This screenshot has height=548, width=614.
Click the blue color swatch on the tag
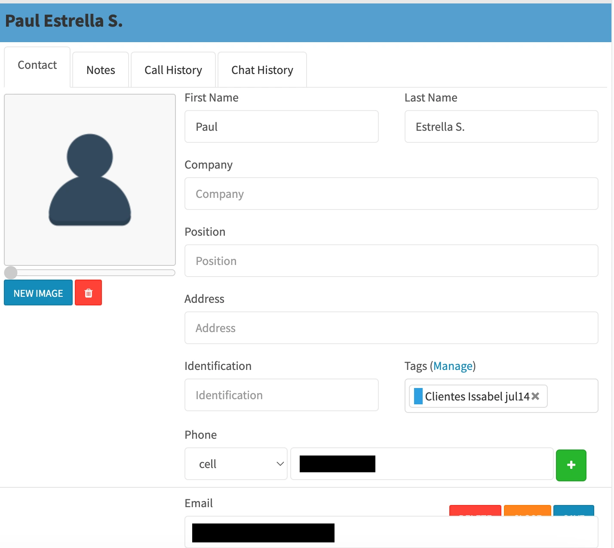(x=418, y=396)
